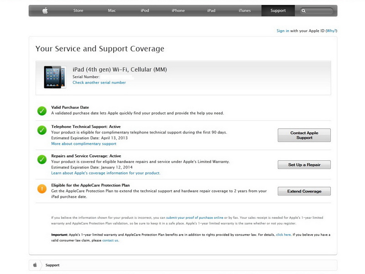Viewport: 365px width, 274px height.
Task: Click the contact us link
Action: coord(110,240)
